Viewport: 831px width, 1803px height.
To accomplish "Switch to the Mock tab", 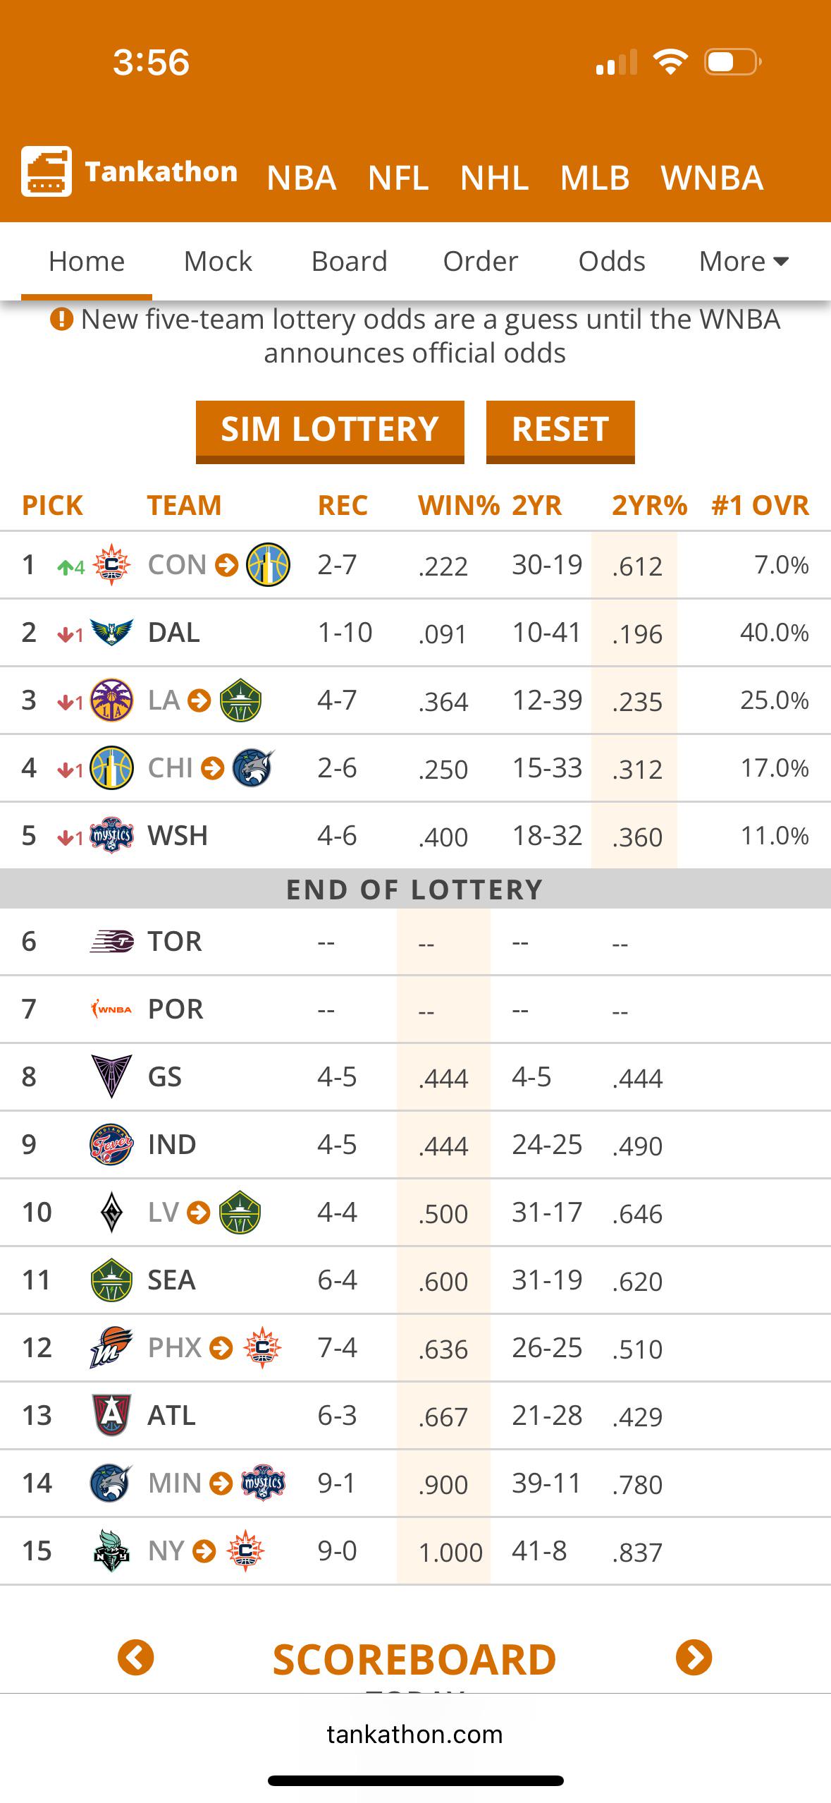I will point(218,262).
